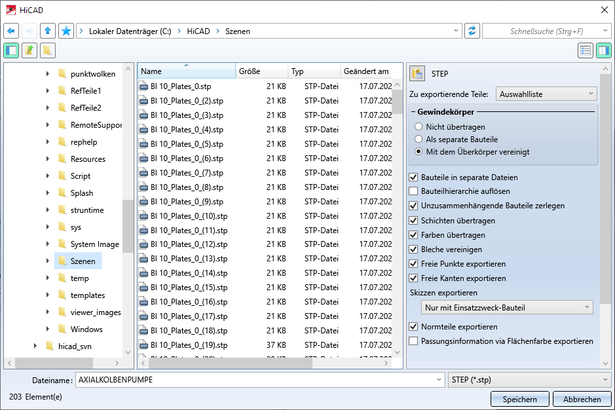Toggle the left folder tree pane
Screen dimensions: 615x410
[11, 50]
